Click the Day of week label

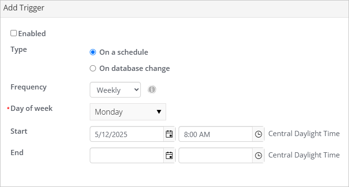pos(32,108)
